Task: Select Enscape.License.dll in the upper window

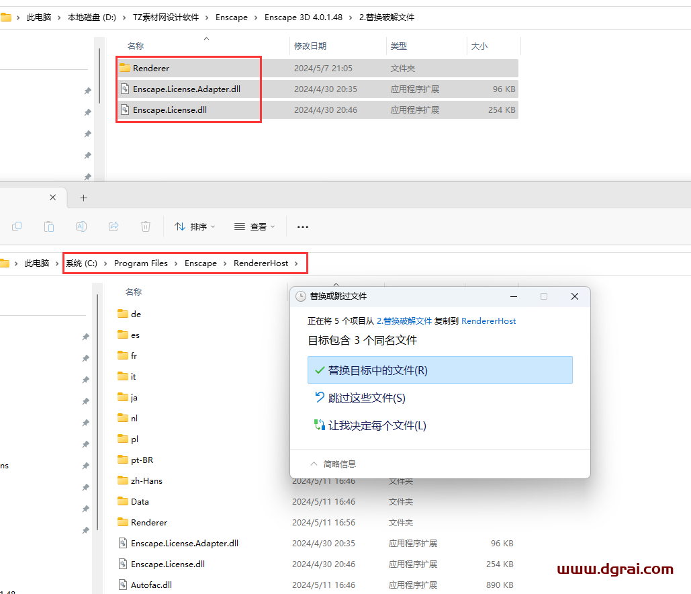Action: (x=317, y=110)
